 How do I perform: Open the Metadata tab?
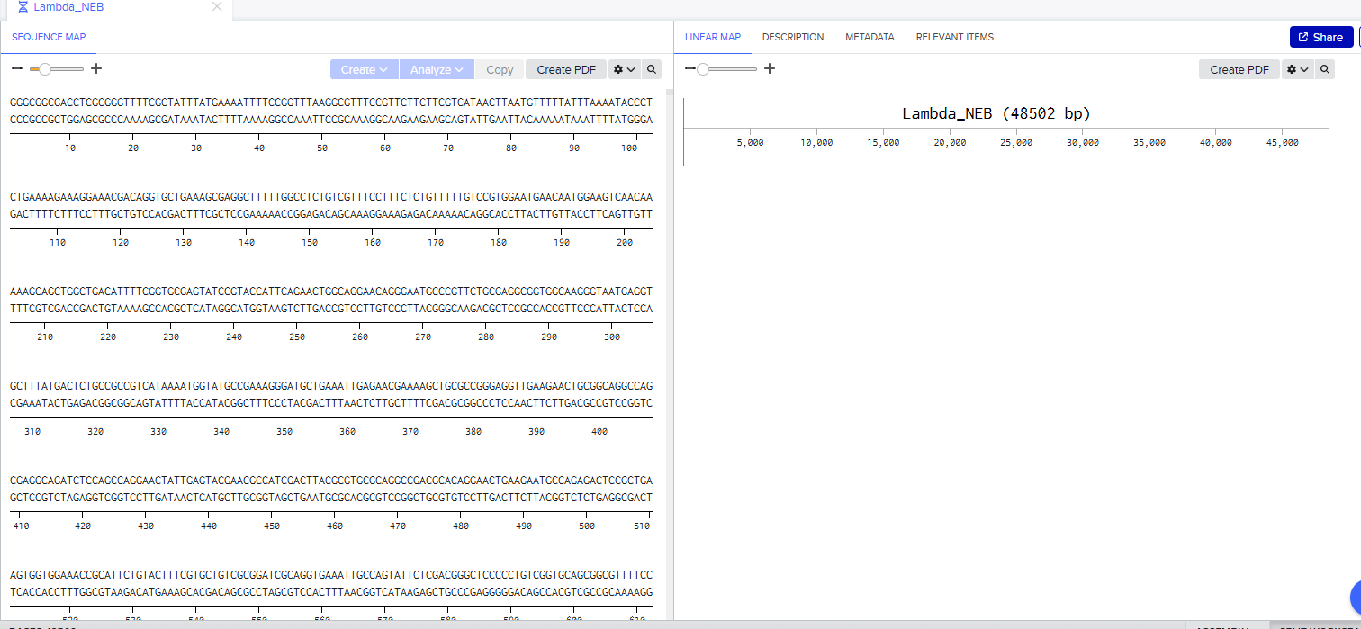(870, 37)
